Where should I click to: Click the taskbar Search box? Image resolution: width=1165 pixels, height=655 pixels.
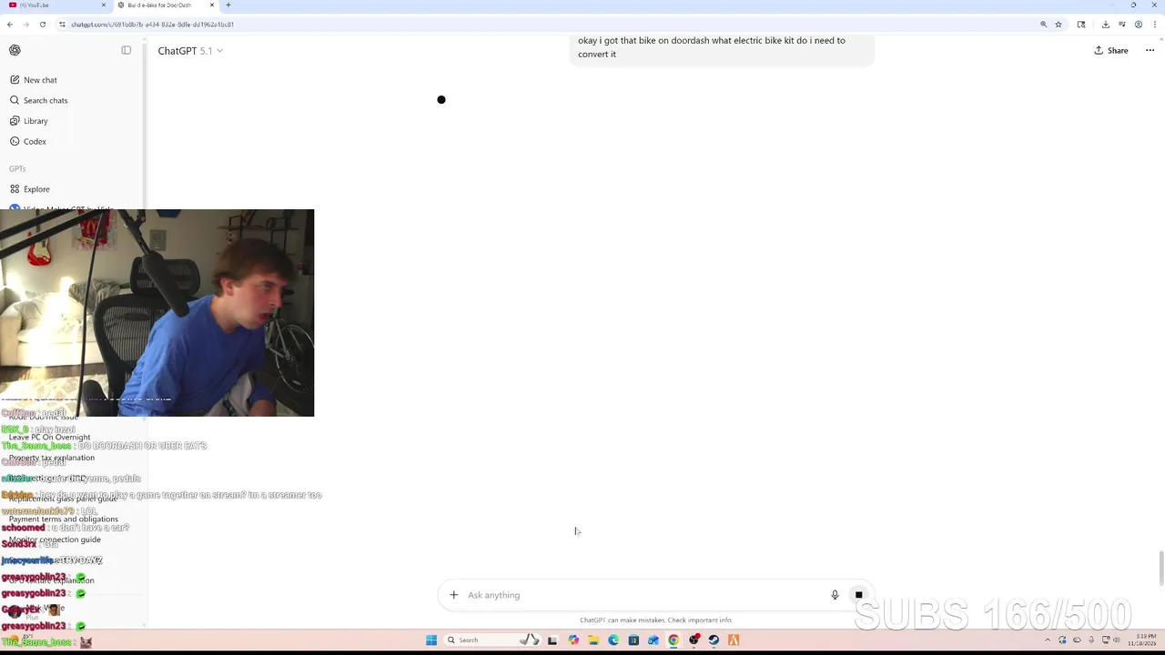pos(491,640)
